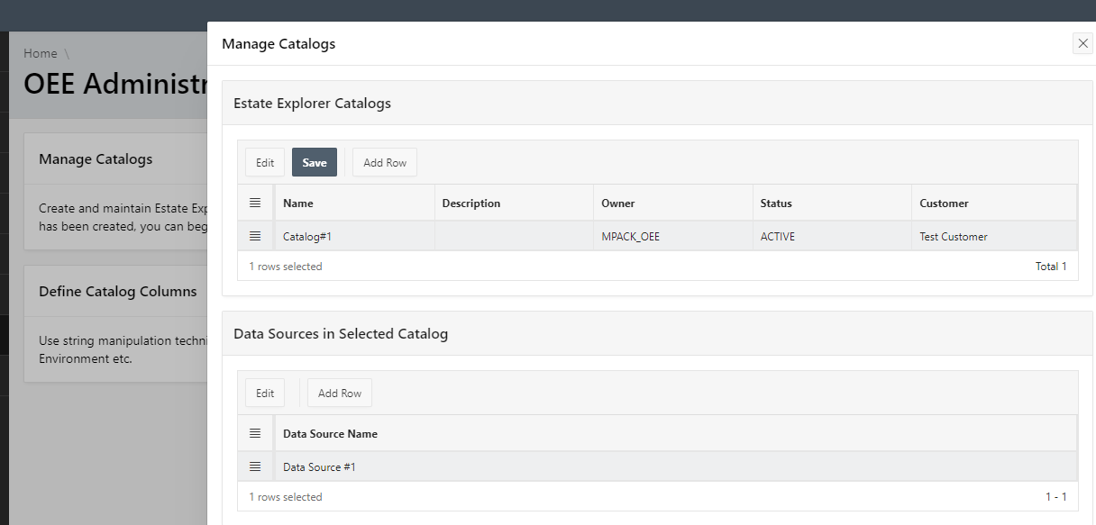Click Add Row in Estate Explorer Catalogs
The width and height of the screenshot is (1096, 525).
point(385,162)
